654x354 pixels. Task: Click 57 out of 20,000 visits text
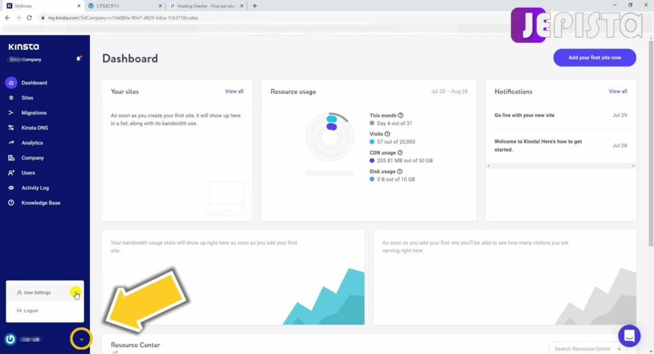tap(396, 142)
